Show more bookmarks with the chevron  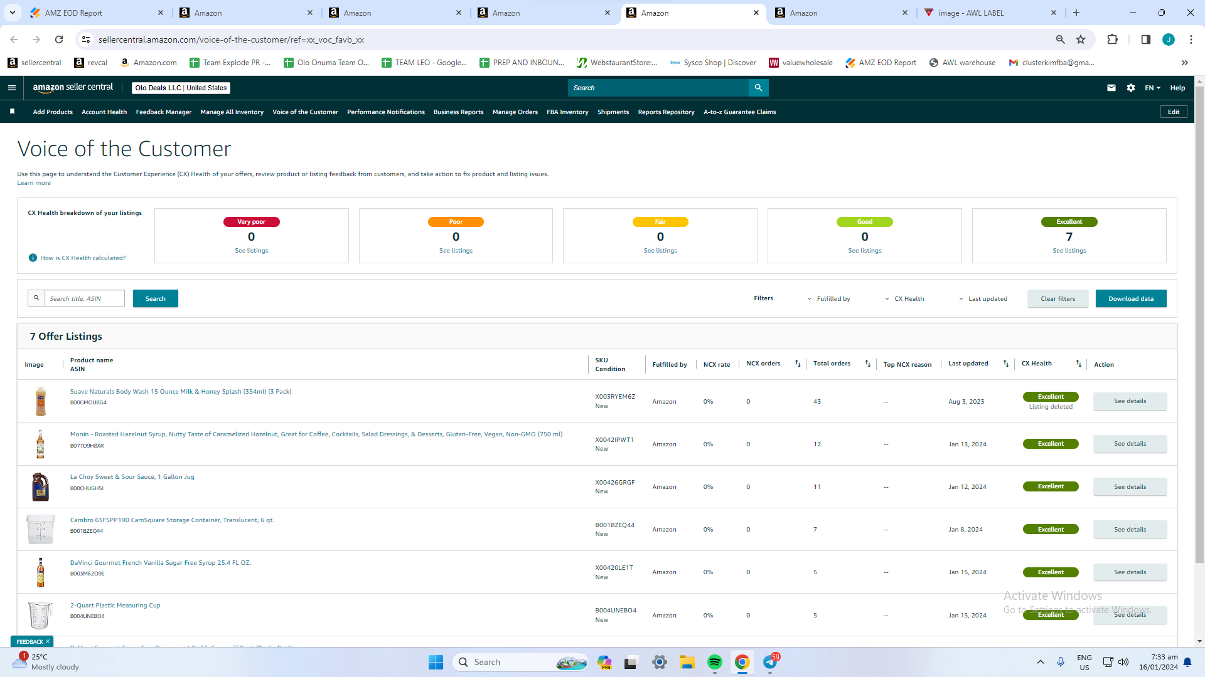[x=1185, y=63]
